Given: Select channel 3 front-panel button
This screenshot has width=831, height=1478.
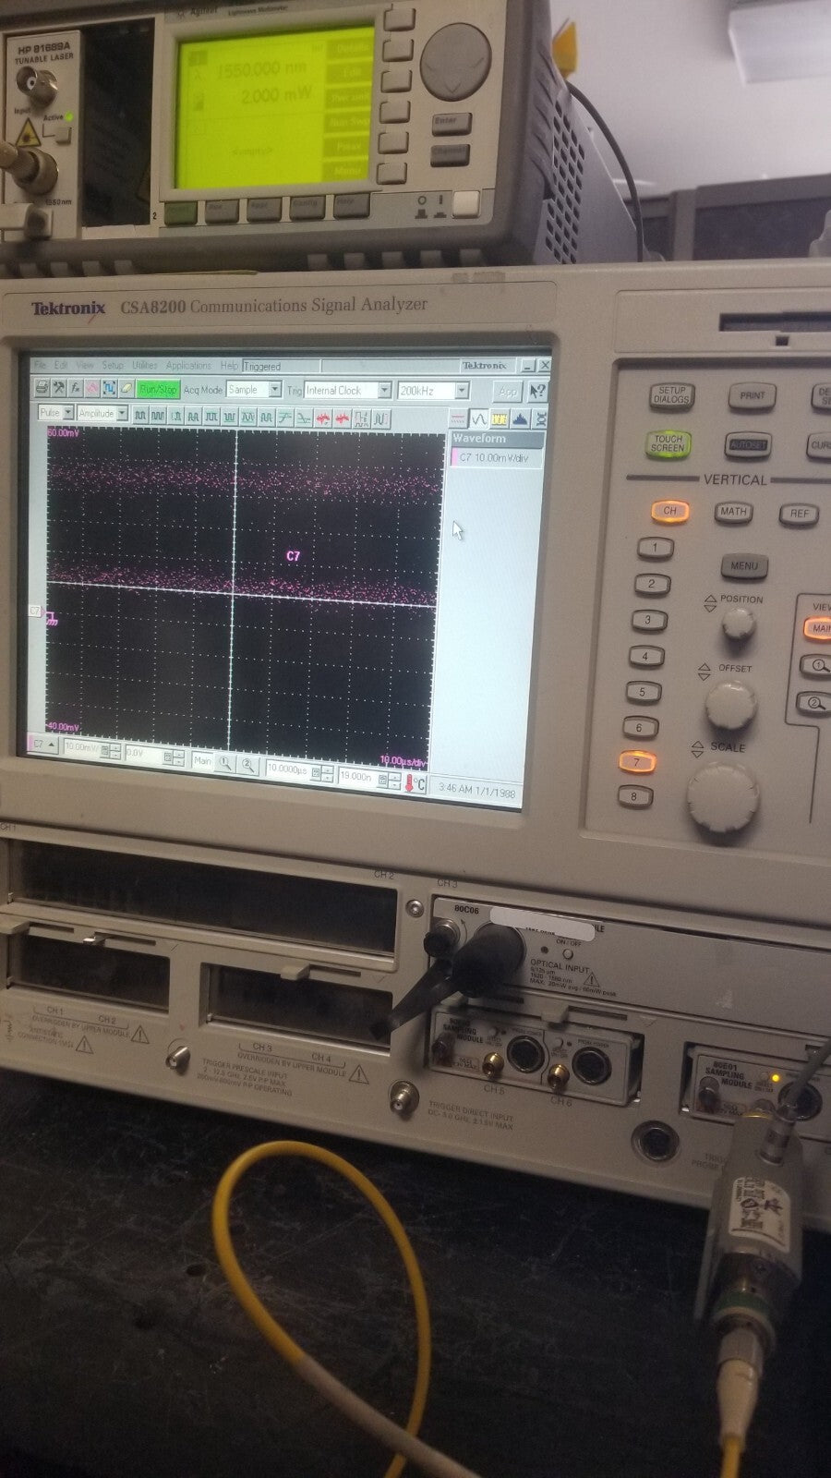Looking at the screenshot, I should click(647, 620).
